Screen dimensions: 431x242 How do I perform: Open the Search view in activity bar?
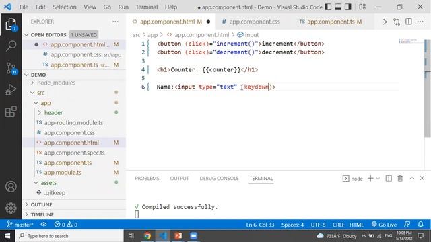[11, 46]
